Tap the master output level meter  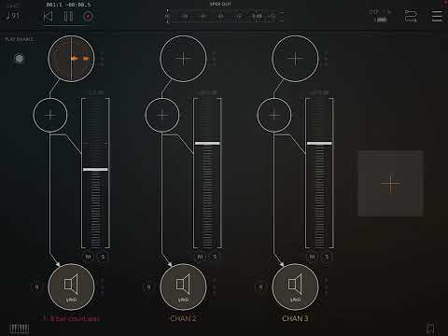(225, 16)
